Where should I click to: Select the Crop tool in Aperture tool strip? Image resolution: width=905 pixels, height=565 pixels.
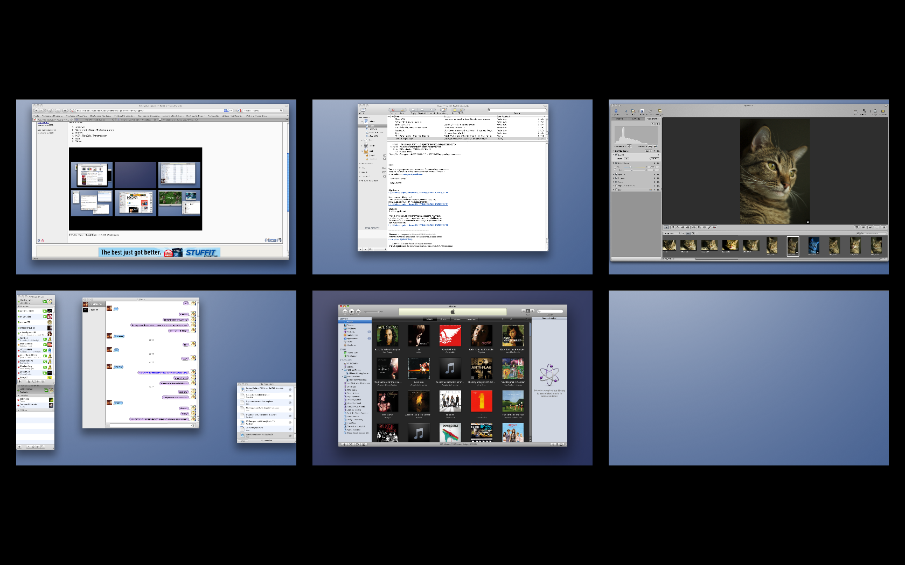[699, 227]
